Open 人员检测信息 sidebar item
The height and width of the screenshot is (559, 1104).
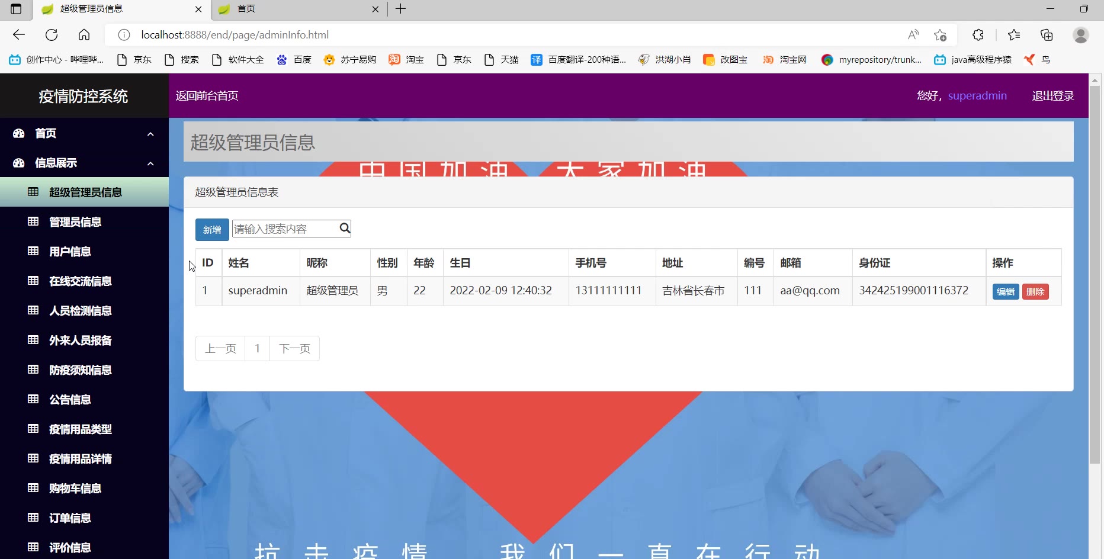click(x=84, y=310)
